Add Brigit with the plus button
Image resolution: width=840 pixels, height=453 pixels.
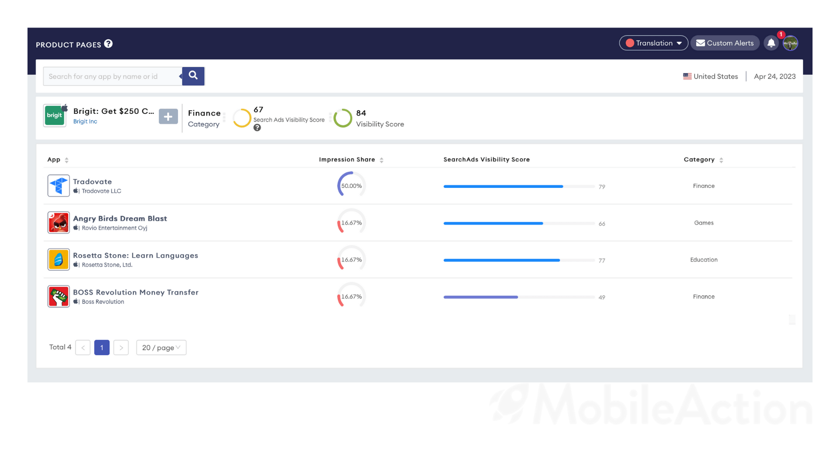point(168,116)
